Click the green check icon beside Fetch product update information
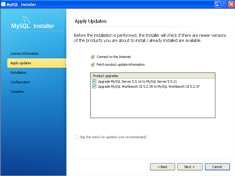This screenshot has width=235, height=176. point(93,65)
